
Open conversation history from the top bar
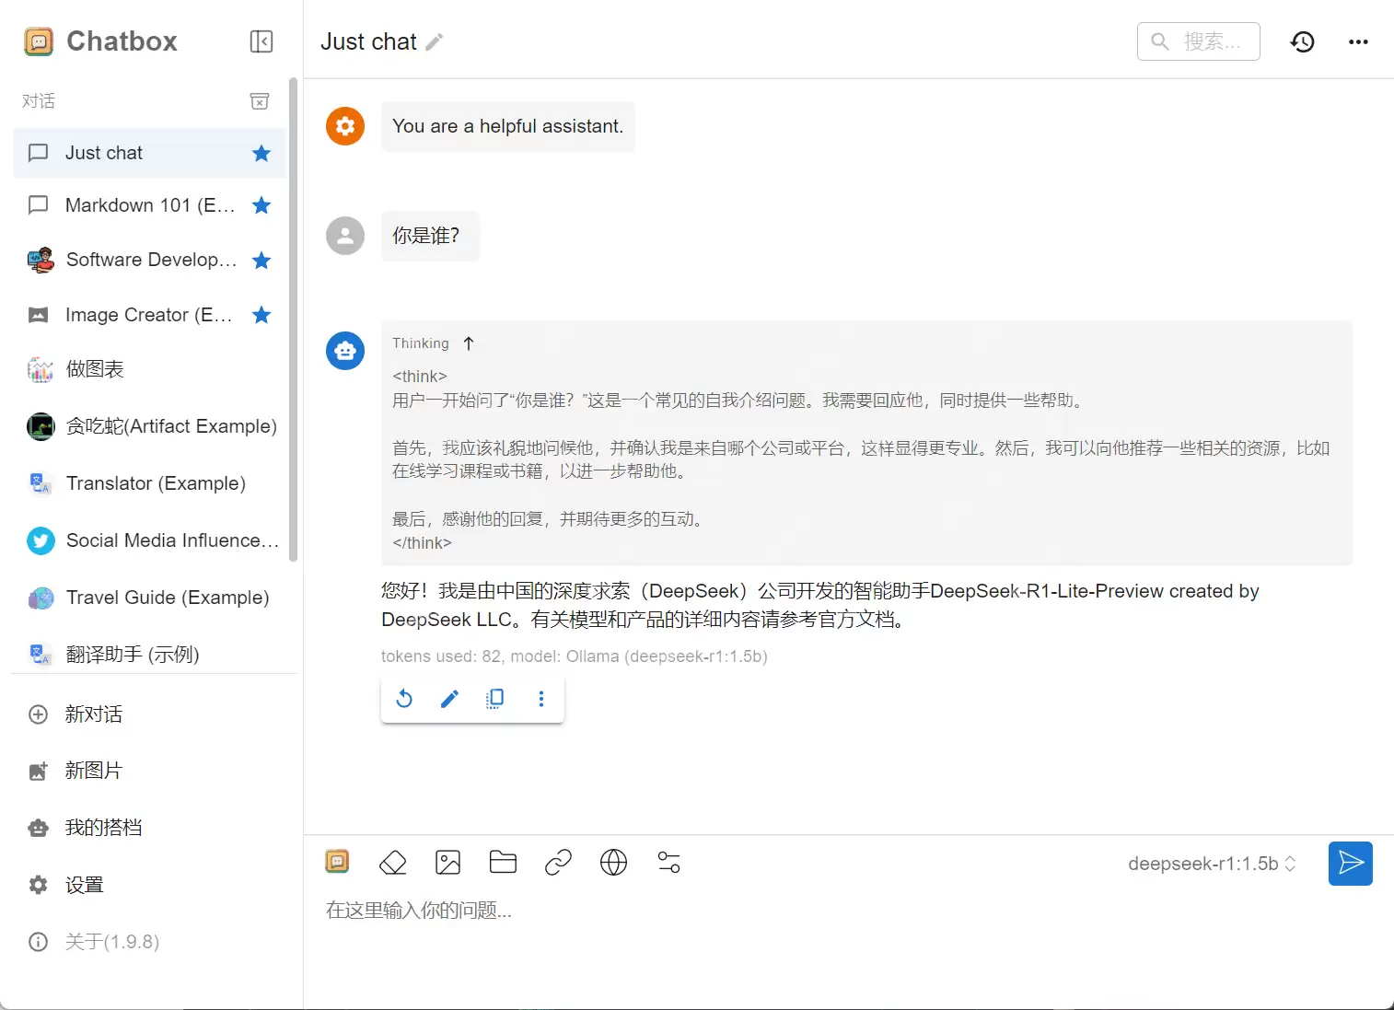tap(1302, 41)
